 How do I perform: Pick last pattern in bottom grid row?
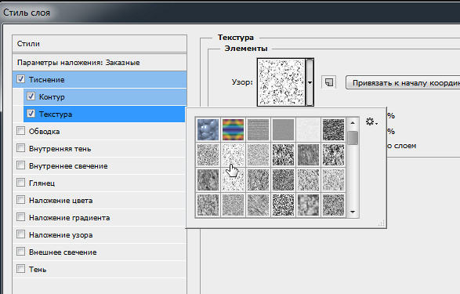pyautogui.click(x=333, y=205)
